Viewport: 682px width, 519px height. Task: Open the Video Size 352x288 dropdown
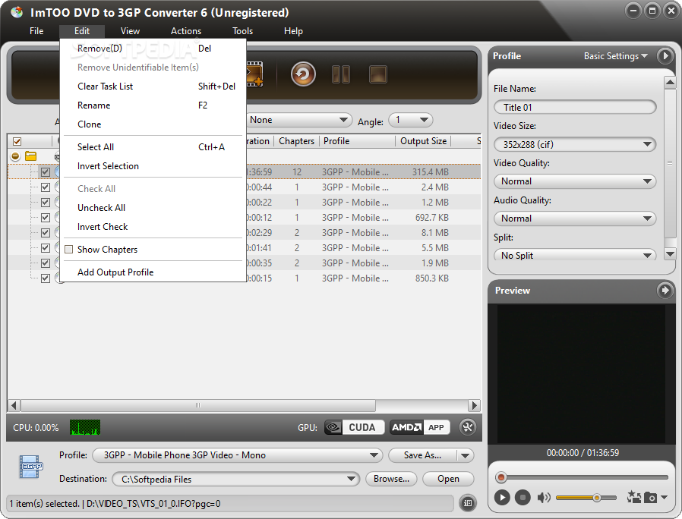575,144
